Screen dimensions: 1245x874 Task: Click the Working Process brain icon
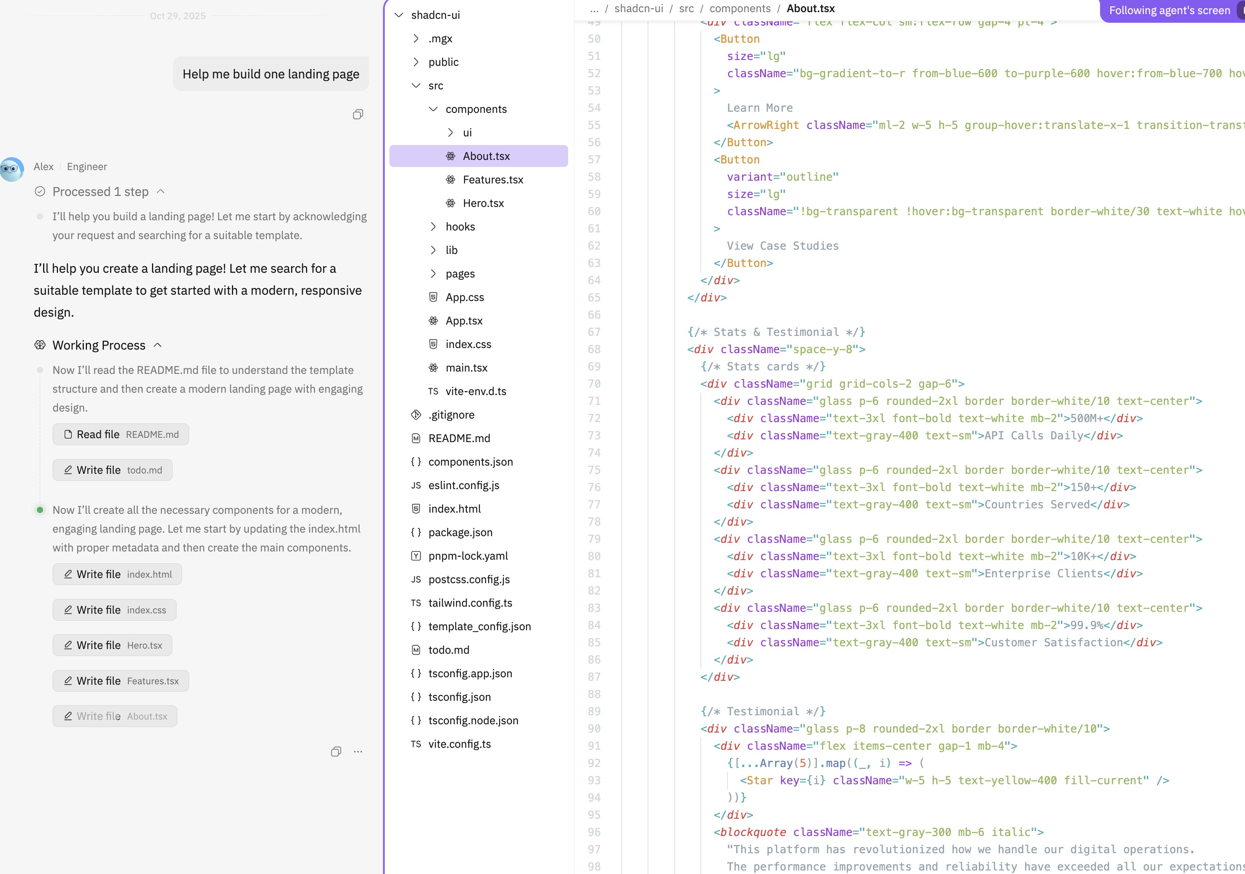[40, 345]
